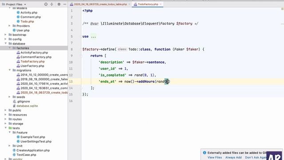Screen dimensions: 284x160
Task: Open User.php file
Action: [x=23, y=30]
